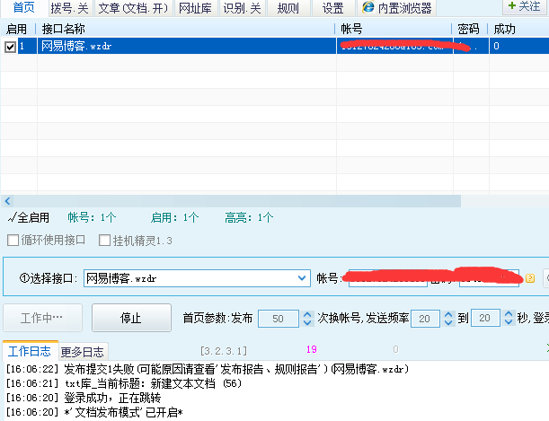
Task: Increase the 发送频率 maximum stepper
Action: coord(509,313)
